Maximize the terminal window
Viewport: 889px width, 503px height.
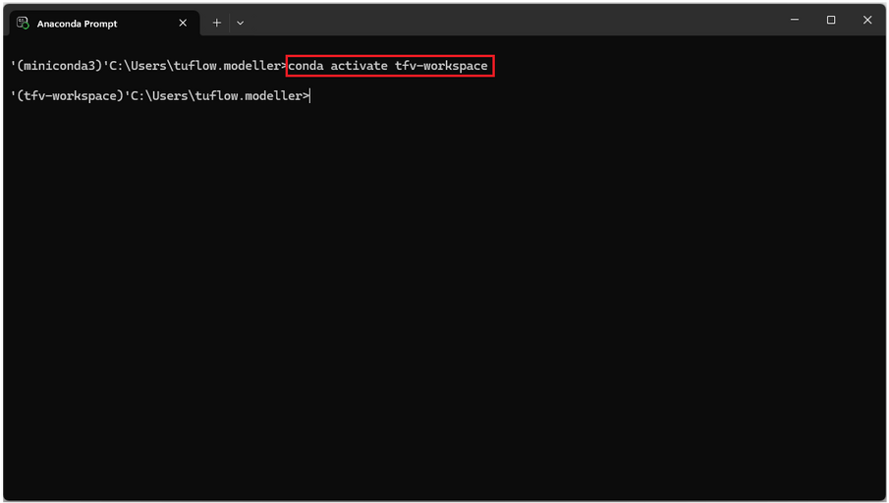click(831, 20)
